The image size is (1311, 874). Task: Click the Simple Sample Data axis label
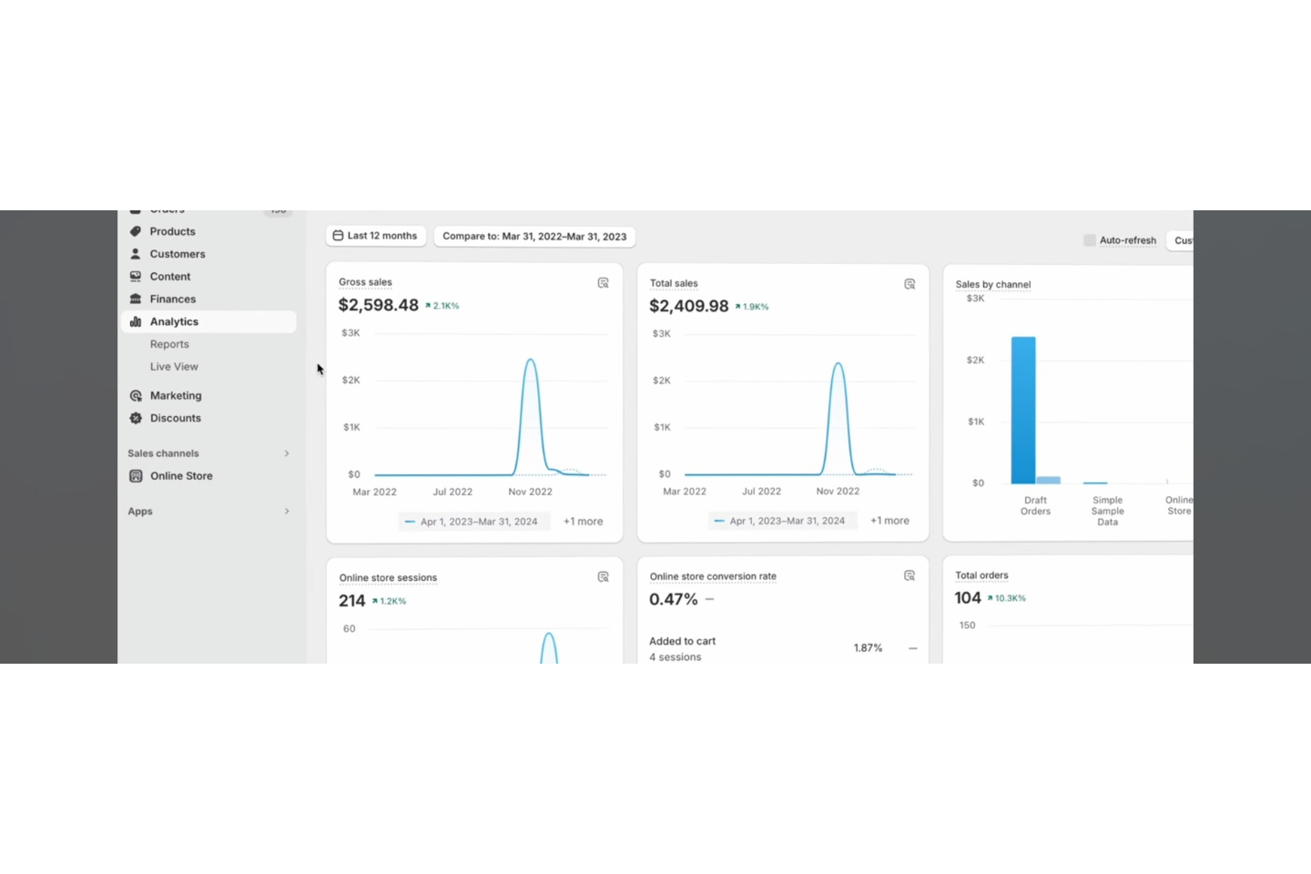[1107, 512]
